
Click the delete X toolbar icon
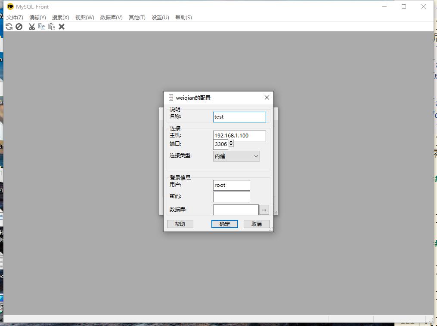click(x=62, y=27)
